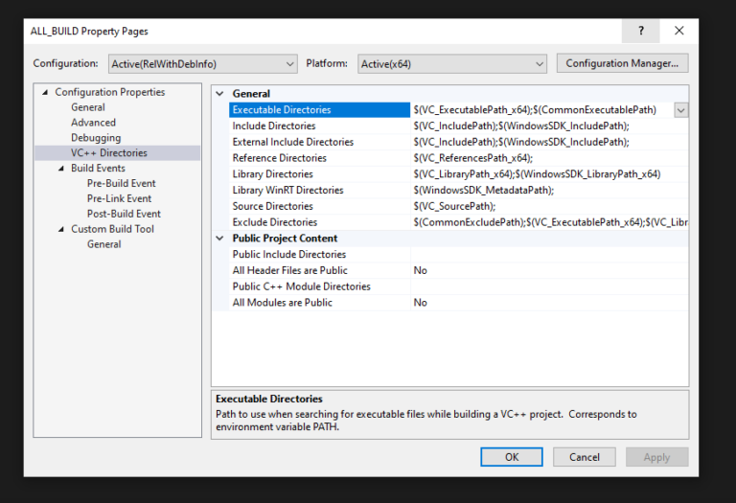Select Public C++ Module Directories property
736x503 pixels.
320,286
